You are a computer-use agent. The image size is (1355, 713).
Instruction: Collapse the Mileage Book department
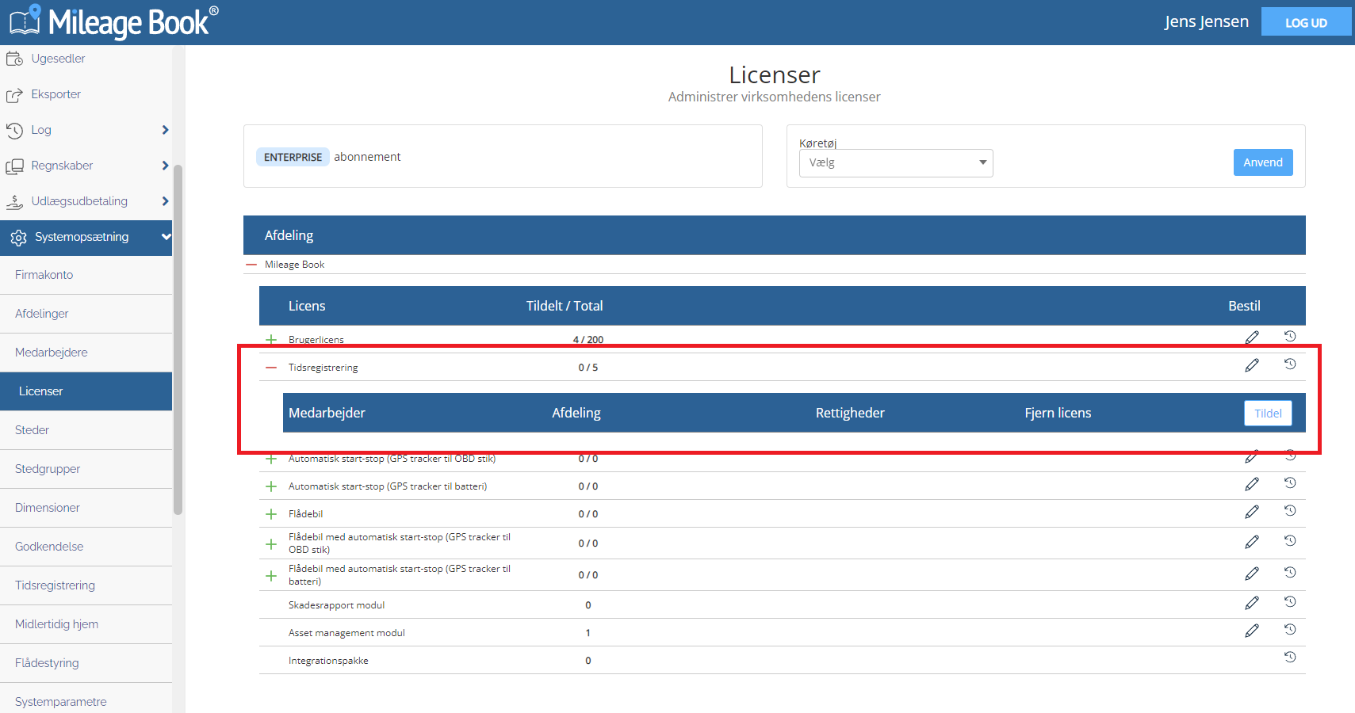(x=251, y=265)
